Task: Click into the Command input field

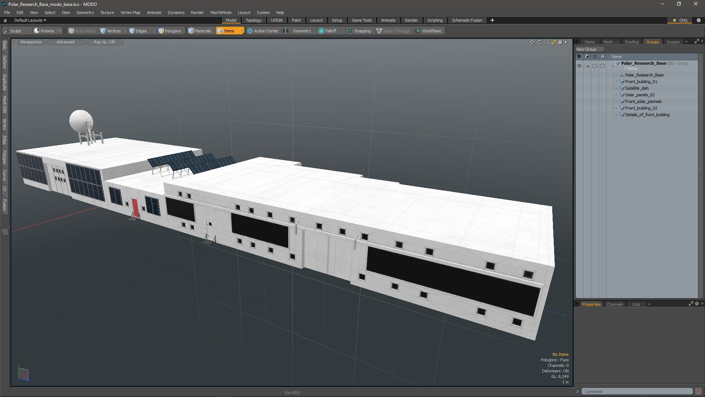Action: (637, 391)
